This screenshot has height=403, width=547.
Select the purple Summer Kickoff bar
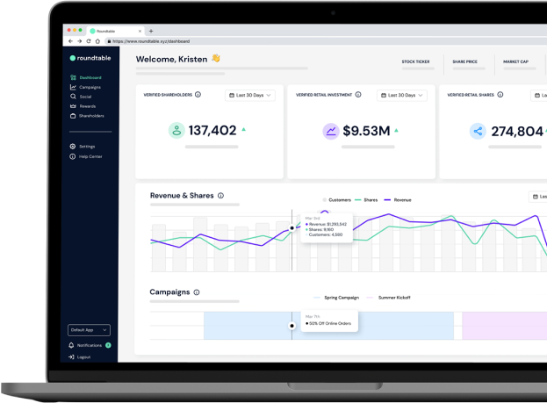pos(505,326)
